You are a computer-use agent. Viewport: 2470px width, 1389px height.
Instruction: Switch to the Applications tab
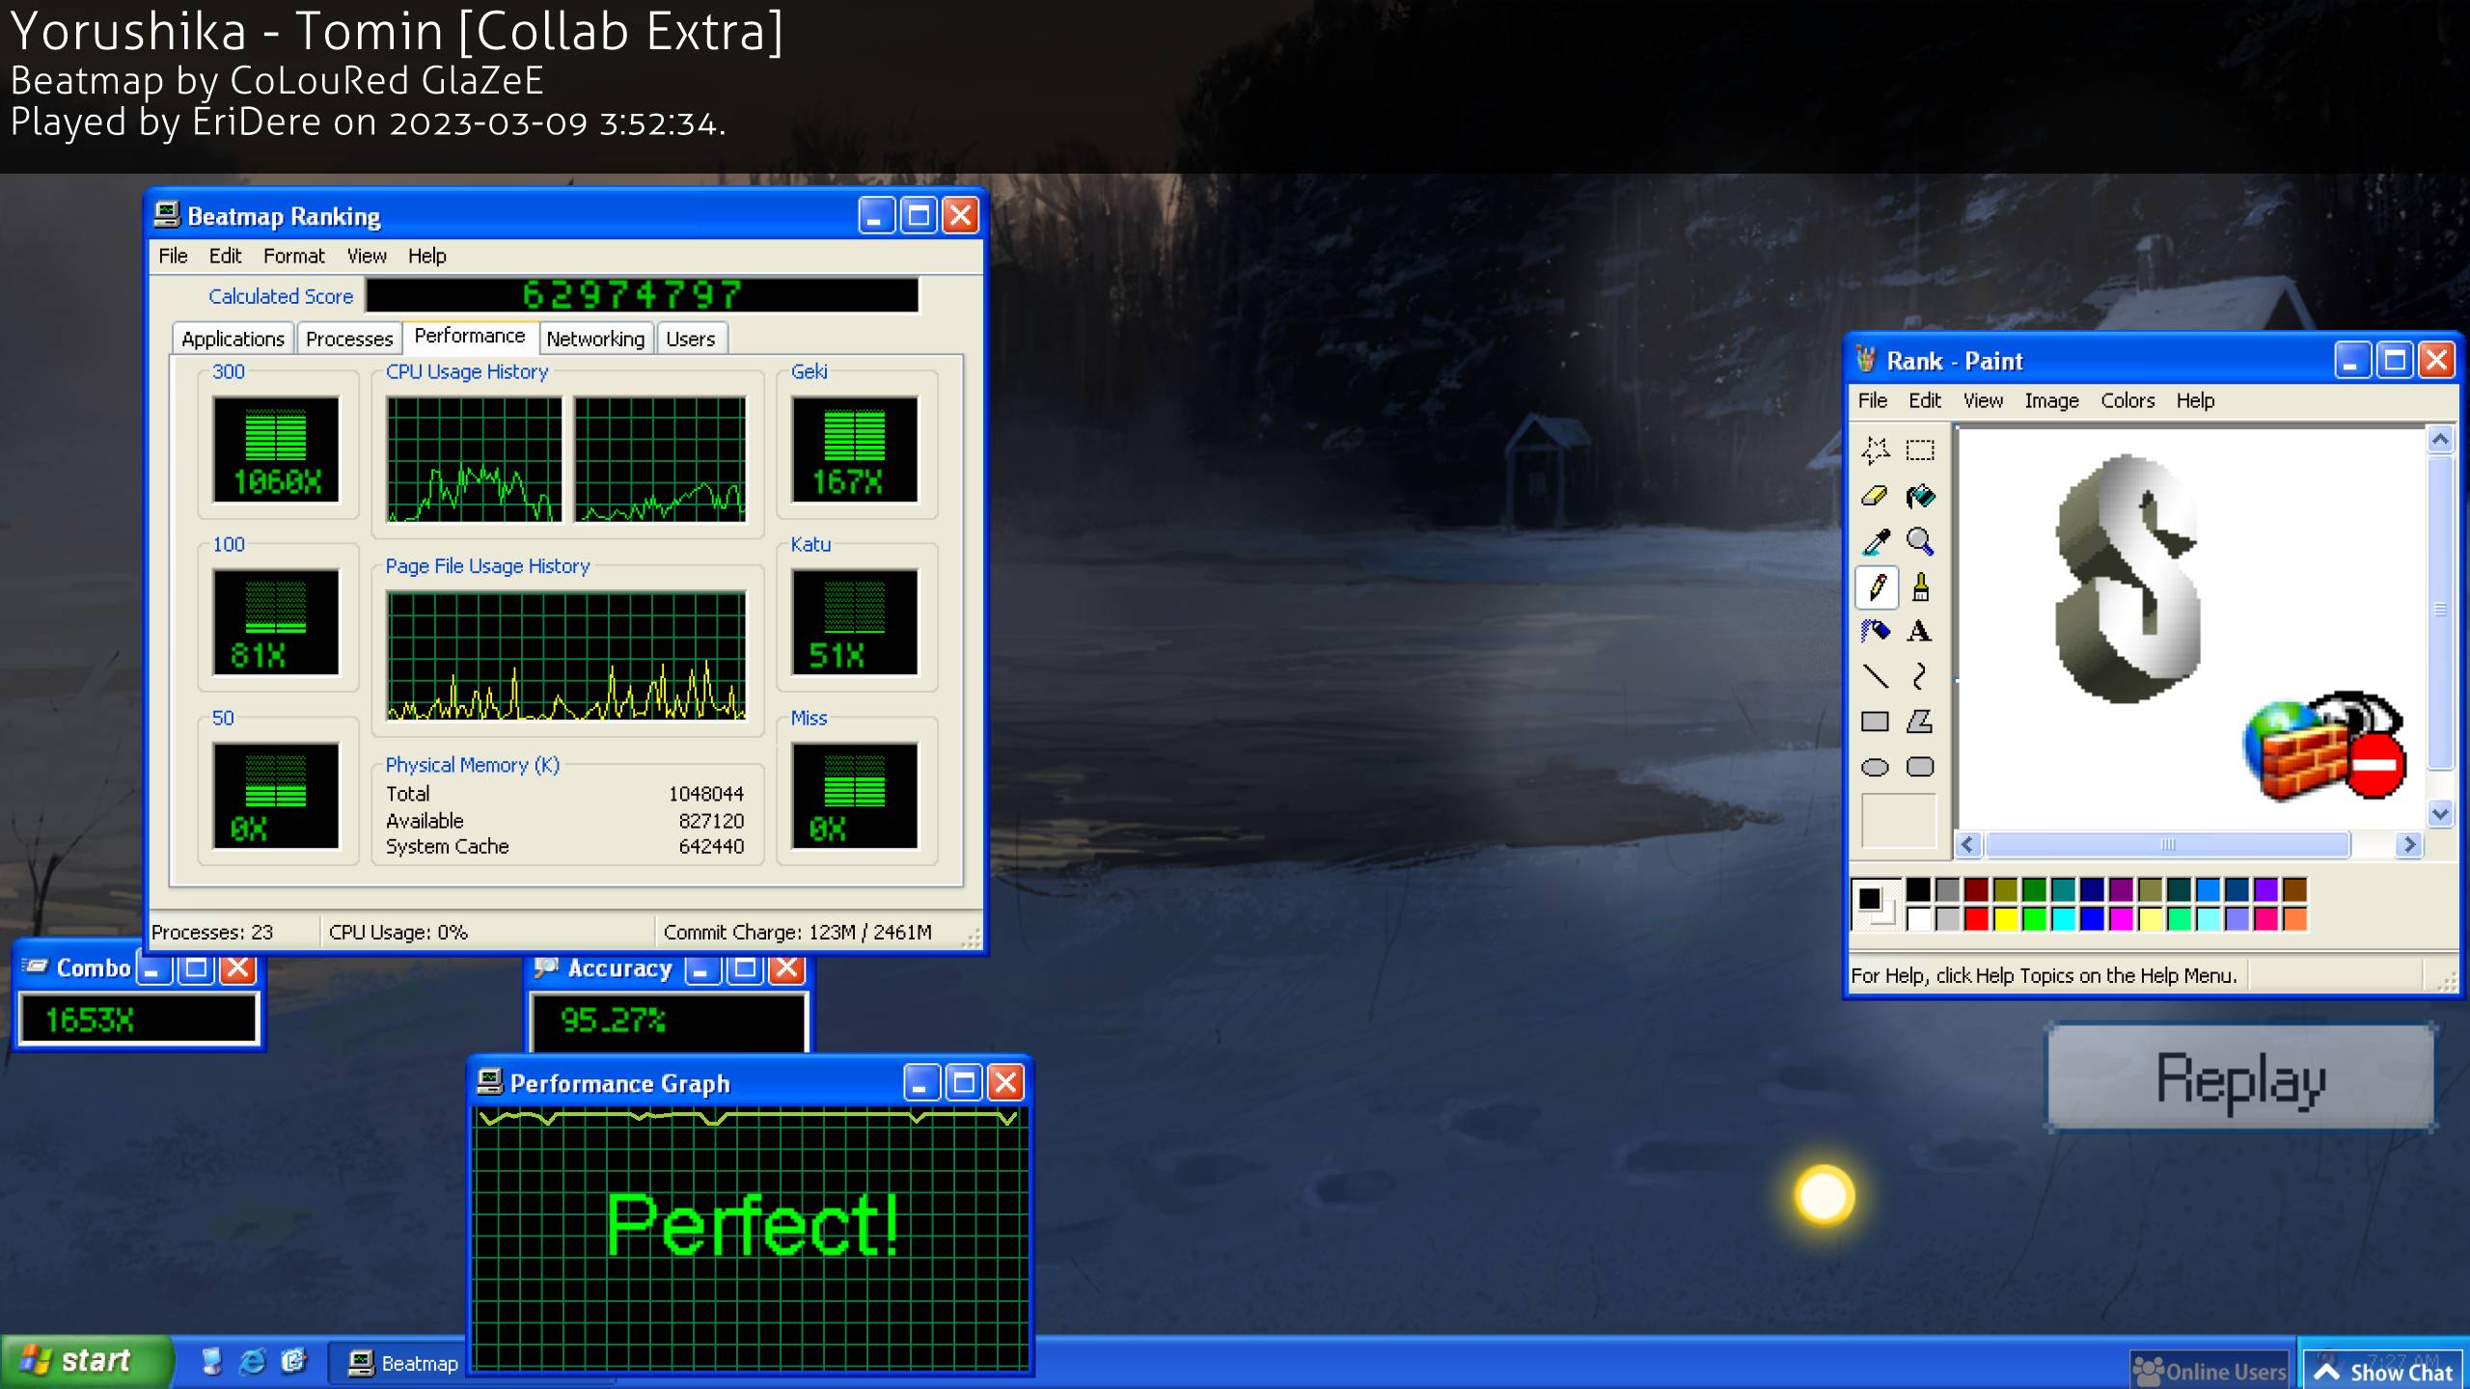(233, 339)
